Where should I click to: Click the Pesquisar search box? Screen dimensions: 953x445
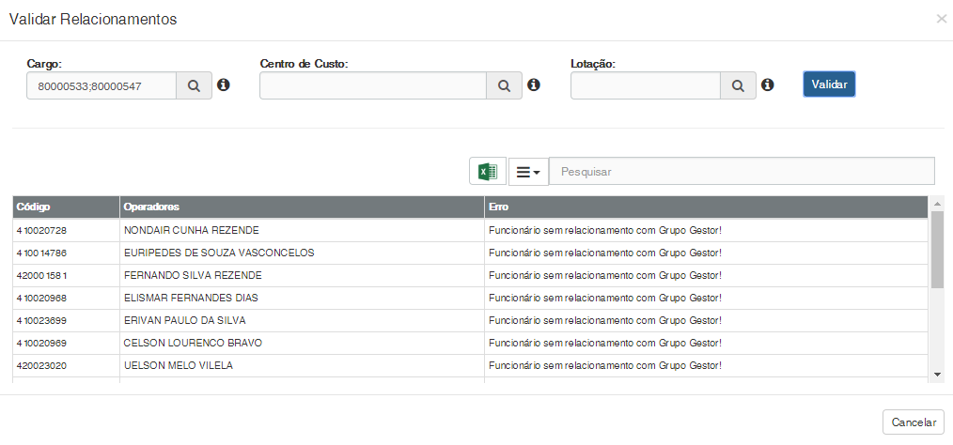(x=742, y=172)
